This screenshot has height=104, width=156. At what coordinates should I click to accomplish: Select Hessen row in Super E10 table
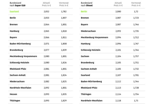(41, 94)
